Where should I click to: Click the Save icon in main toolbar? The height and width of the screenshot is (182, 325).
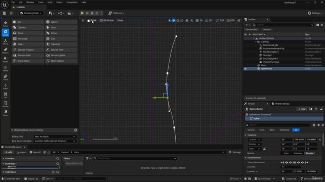click(5, 13)
